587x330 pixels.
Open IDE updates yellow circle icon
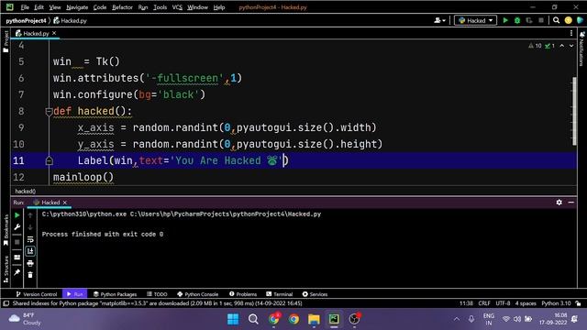pyautogui.click(x=569, y=20)
